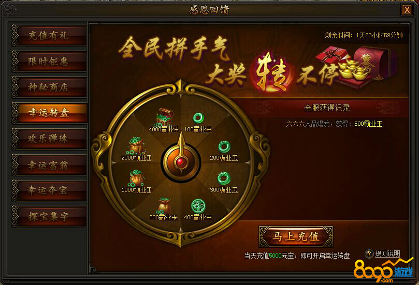Screen dimensions: 419x285
Task: Switch to the 限时钜惠 tab
Action: point(49,62)
